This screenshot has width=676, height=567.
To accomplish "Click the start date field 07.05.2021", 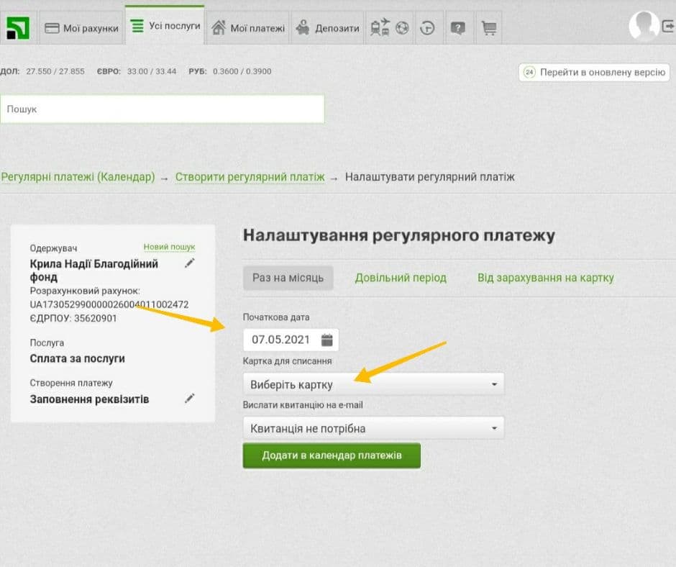I will [x=291, y=340].
